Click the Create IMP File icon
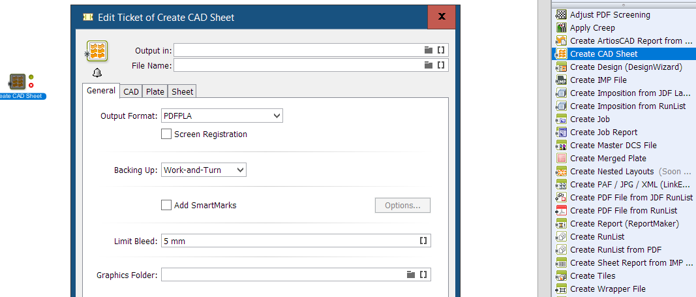 (x=561, y=80)
